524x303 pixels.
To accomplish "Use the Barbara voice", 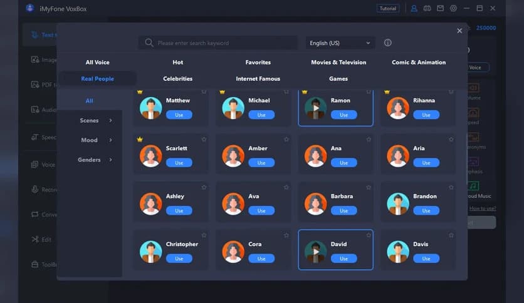I will coord(344,210).
